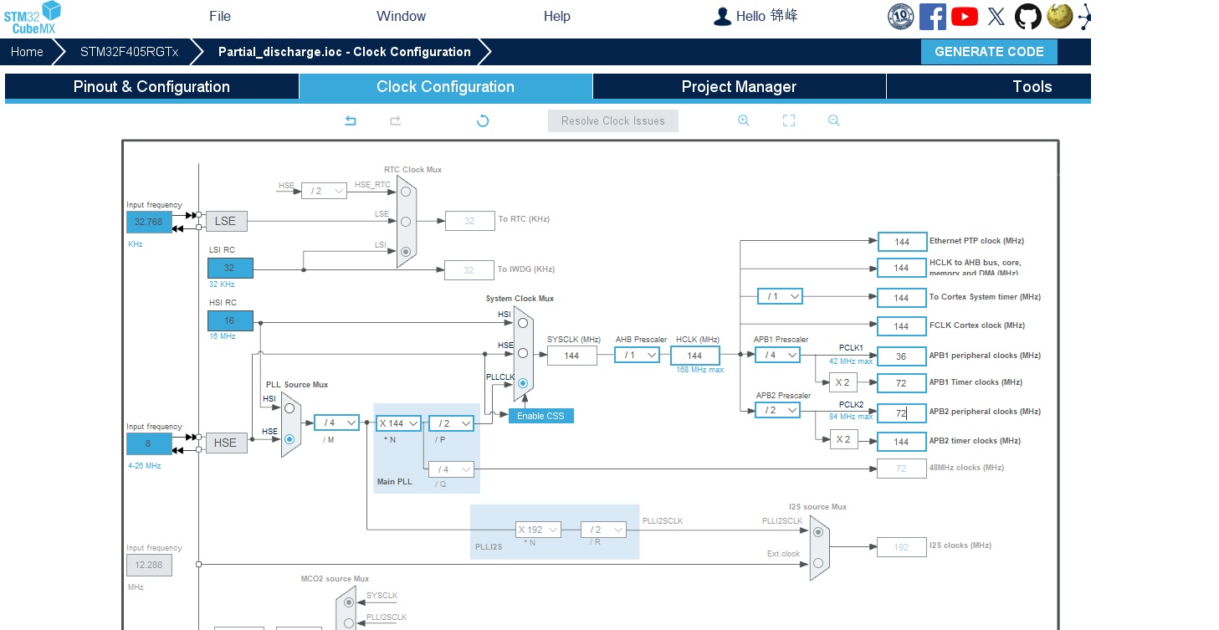This screenshot has width=1219, height=630.
Task: Select the Clock Configuration tab
Action: click(445, 87)
